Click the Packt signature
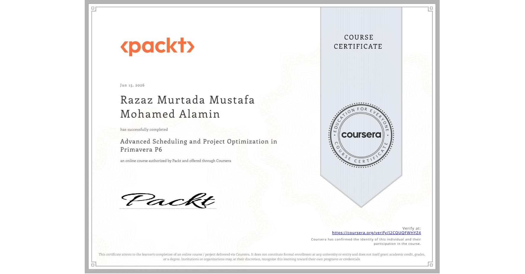 168,200
